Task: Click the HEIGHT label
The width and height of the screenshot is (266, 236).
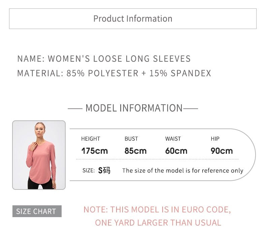Action: point(91,139)
